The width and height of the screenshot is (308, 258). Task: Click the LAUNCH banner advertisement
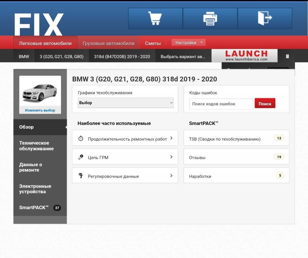245,56
